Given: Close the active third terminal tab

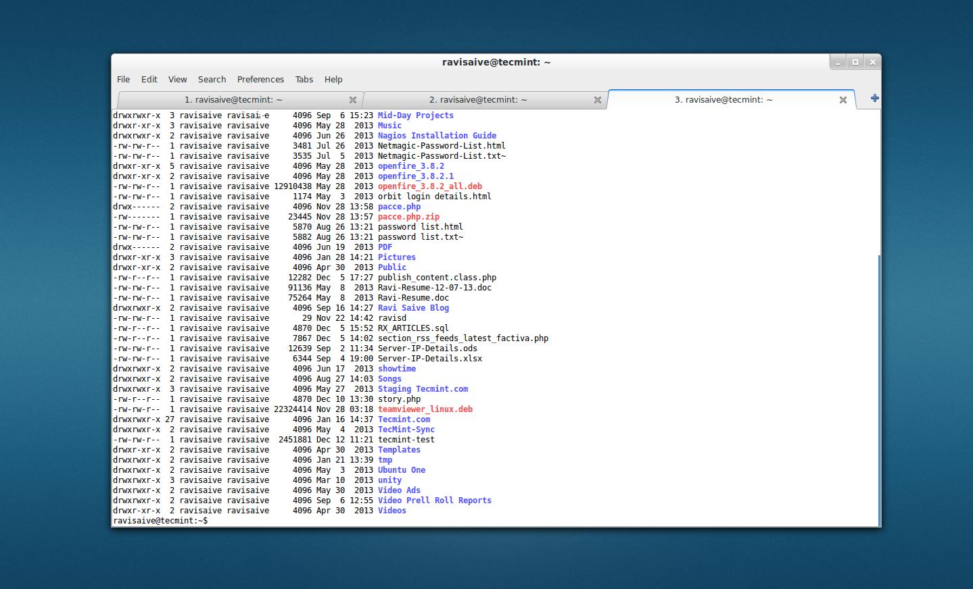Looking at the screenshot, I should [x=843, y=99].
